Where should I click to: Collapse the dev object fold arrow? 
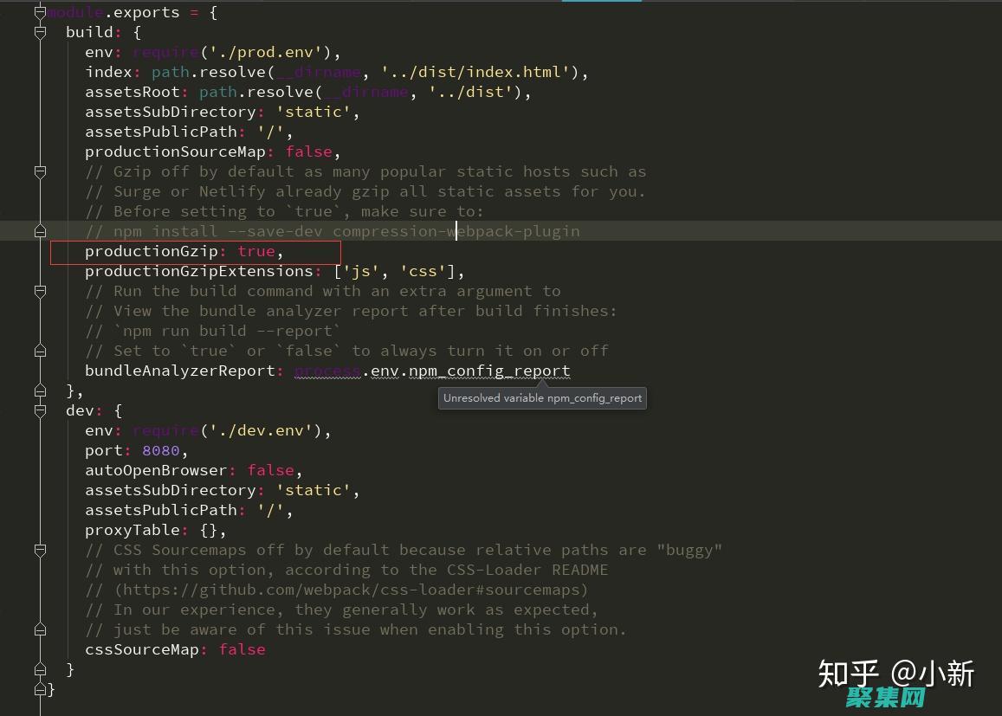coord(39,410)
